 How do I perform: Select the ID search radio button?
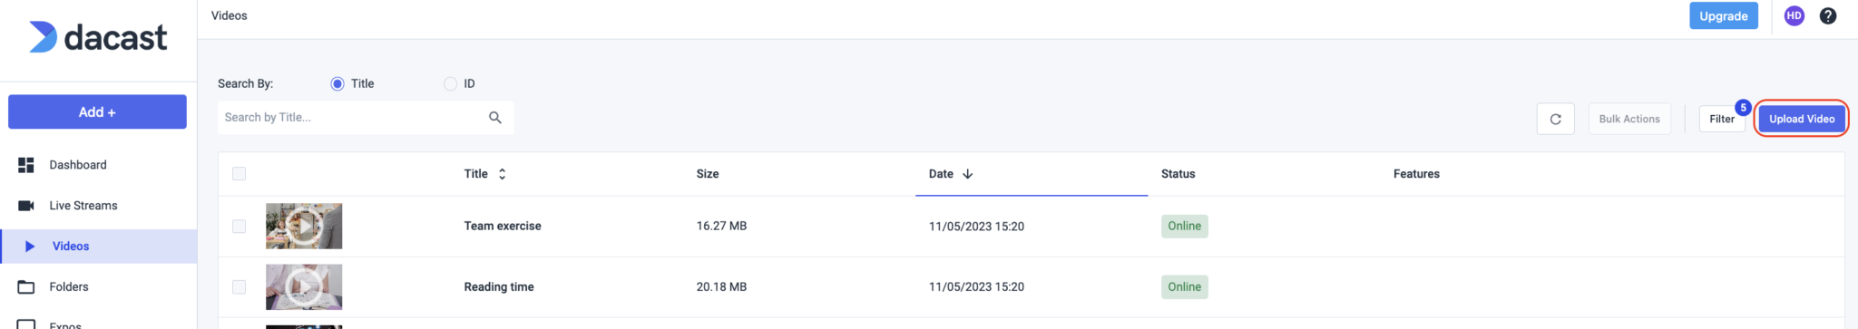pyautogui.click(x=450, y=83)
